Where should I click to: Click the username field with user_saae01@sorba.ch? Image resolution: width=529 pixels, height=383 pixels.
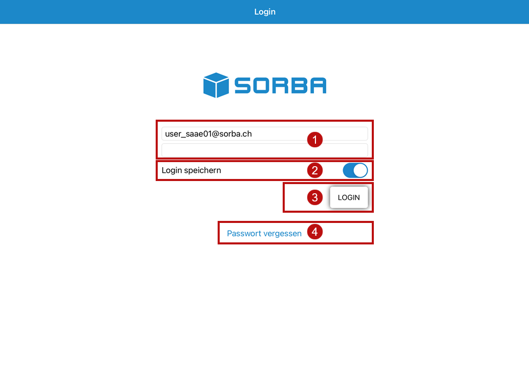(264, 134)
